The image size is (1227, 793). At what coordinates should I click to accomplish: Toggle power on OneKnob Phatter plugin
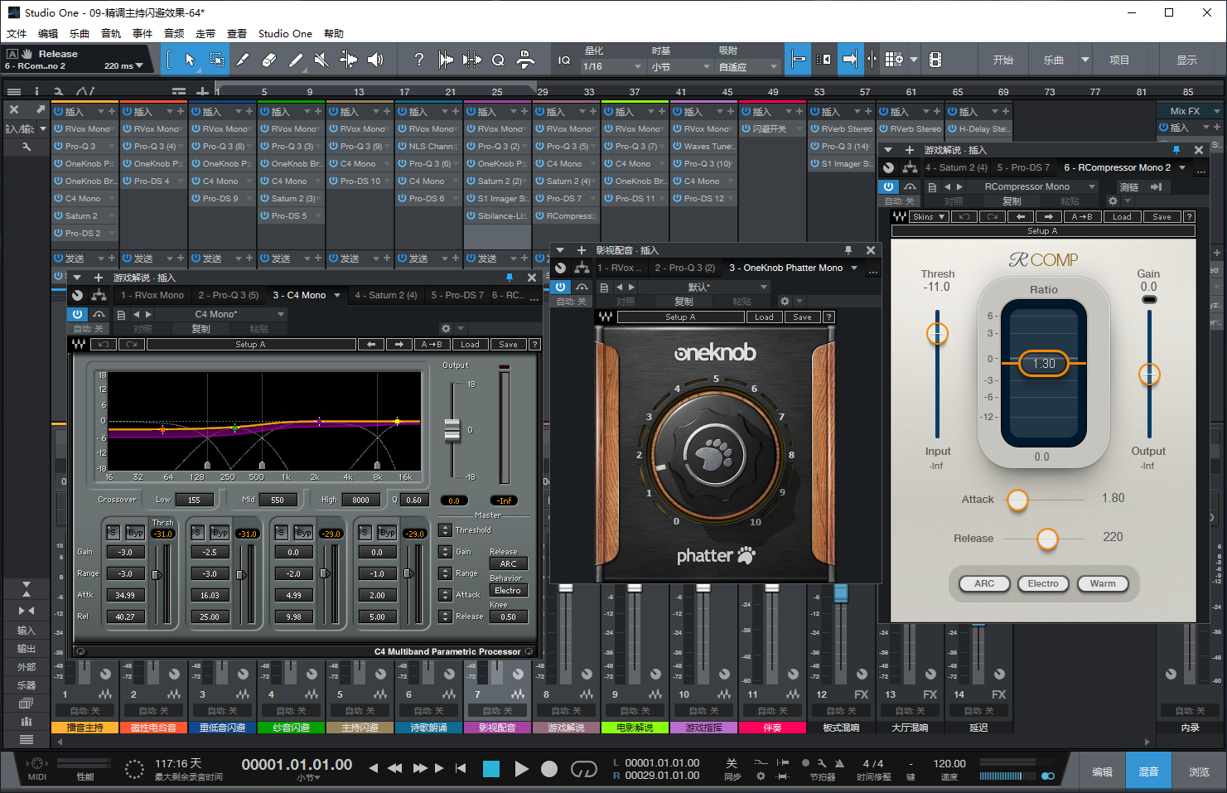[561, 287]
